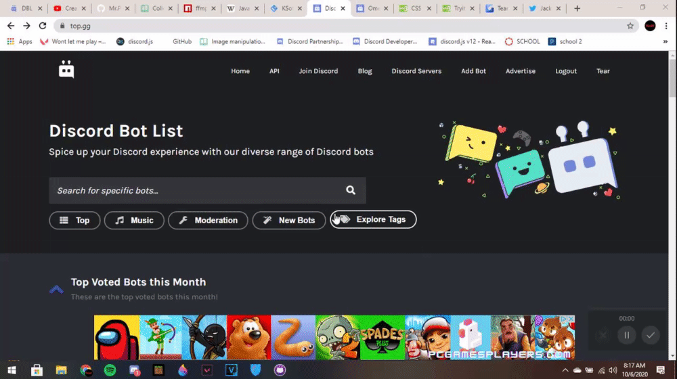Click the Moderation category button

(x=208, y=220)
